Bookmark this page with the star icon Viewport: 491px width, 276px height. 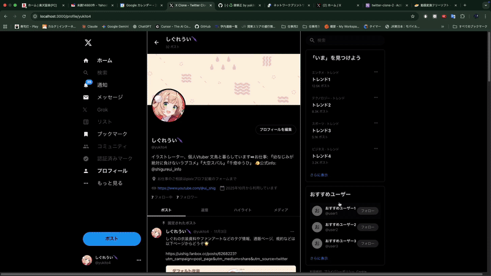(412, 17)
